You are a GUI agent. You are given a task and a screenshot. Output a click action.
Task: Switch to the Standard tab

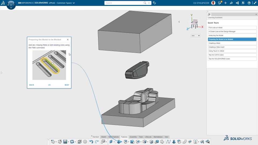(x=96, y=137)
